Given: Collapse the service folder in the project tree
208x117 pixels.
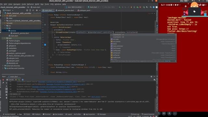Looking at the screenshot, I should pyautogui.click(x=7, y=31).
